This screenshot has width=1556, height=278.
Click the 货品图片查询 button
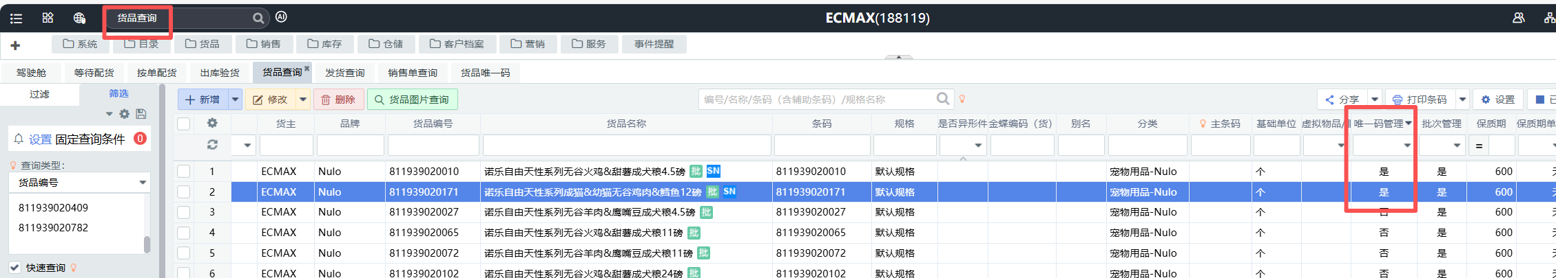[412, 100]
